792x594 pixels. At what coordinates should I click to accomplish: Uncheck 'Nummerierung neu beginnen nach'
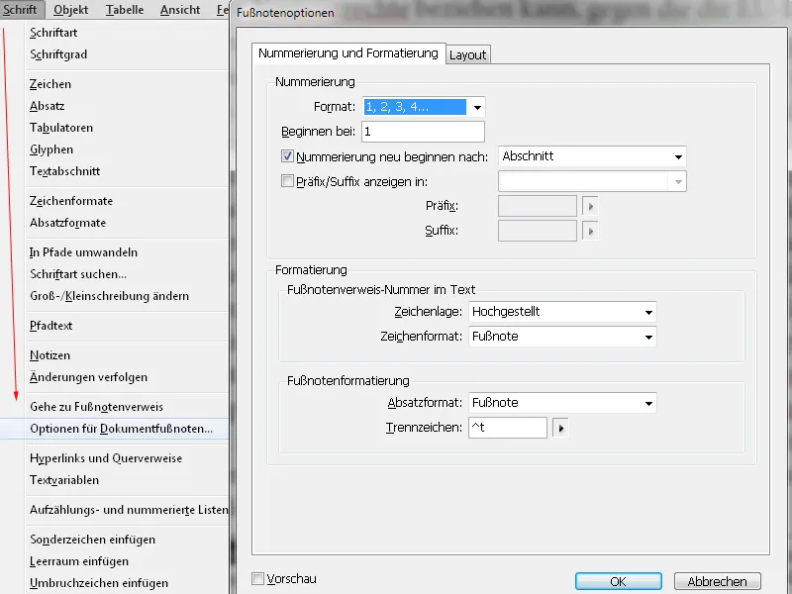tap(287, 155)
